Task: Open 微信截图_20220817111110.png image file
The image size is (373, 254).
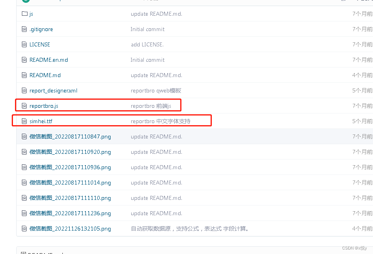Action: point(70,198)
